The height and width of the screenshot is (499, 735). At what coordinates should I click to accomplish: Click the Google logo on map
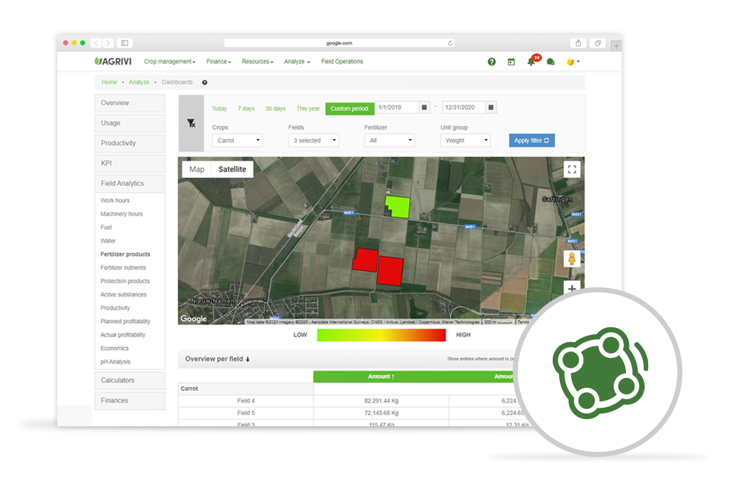194,319
